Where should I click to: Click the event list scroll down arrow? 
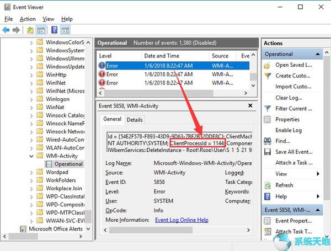pos(253,86)
